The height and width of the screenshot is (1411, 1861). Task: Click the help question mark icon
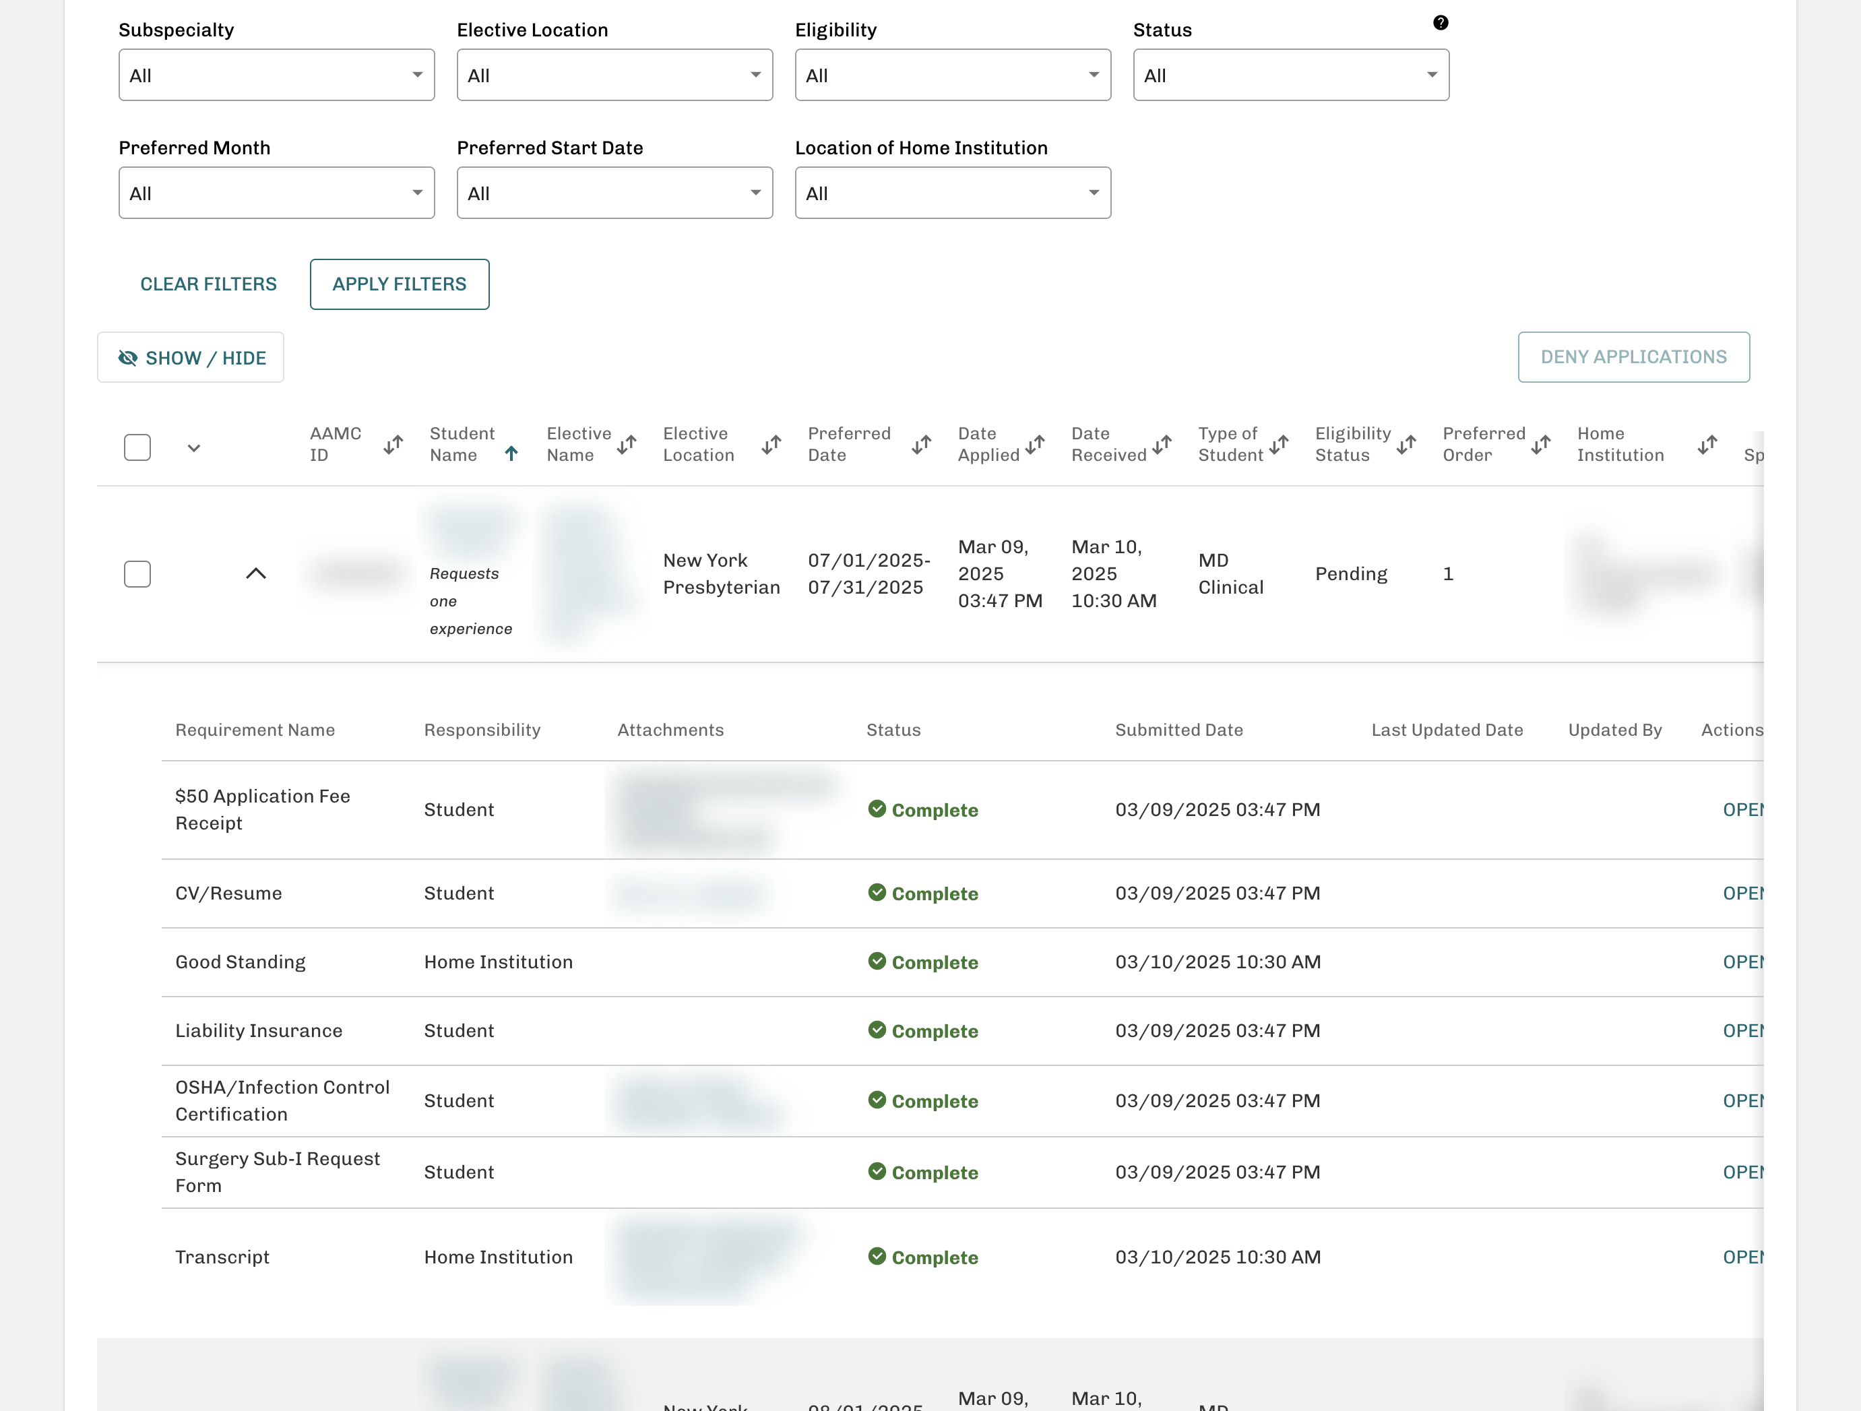(1441, 23)
